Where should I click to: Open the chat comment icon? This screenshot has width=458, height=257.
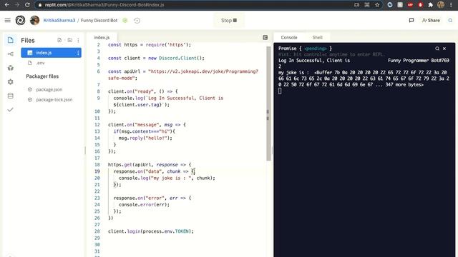tap(411, 20)
